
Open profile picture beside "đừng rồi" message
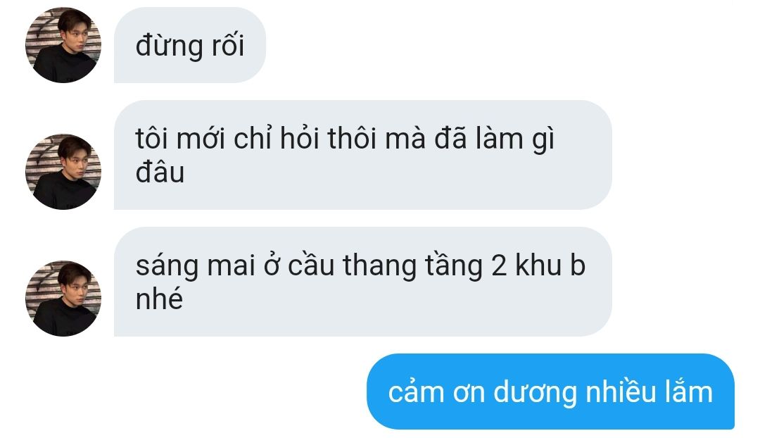63,45
